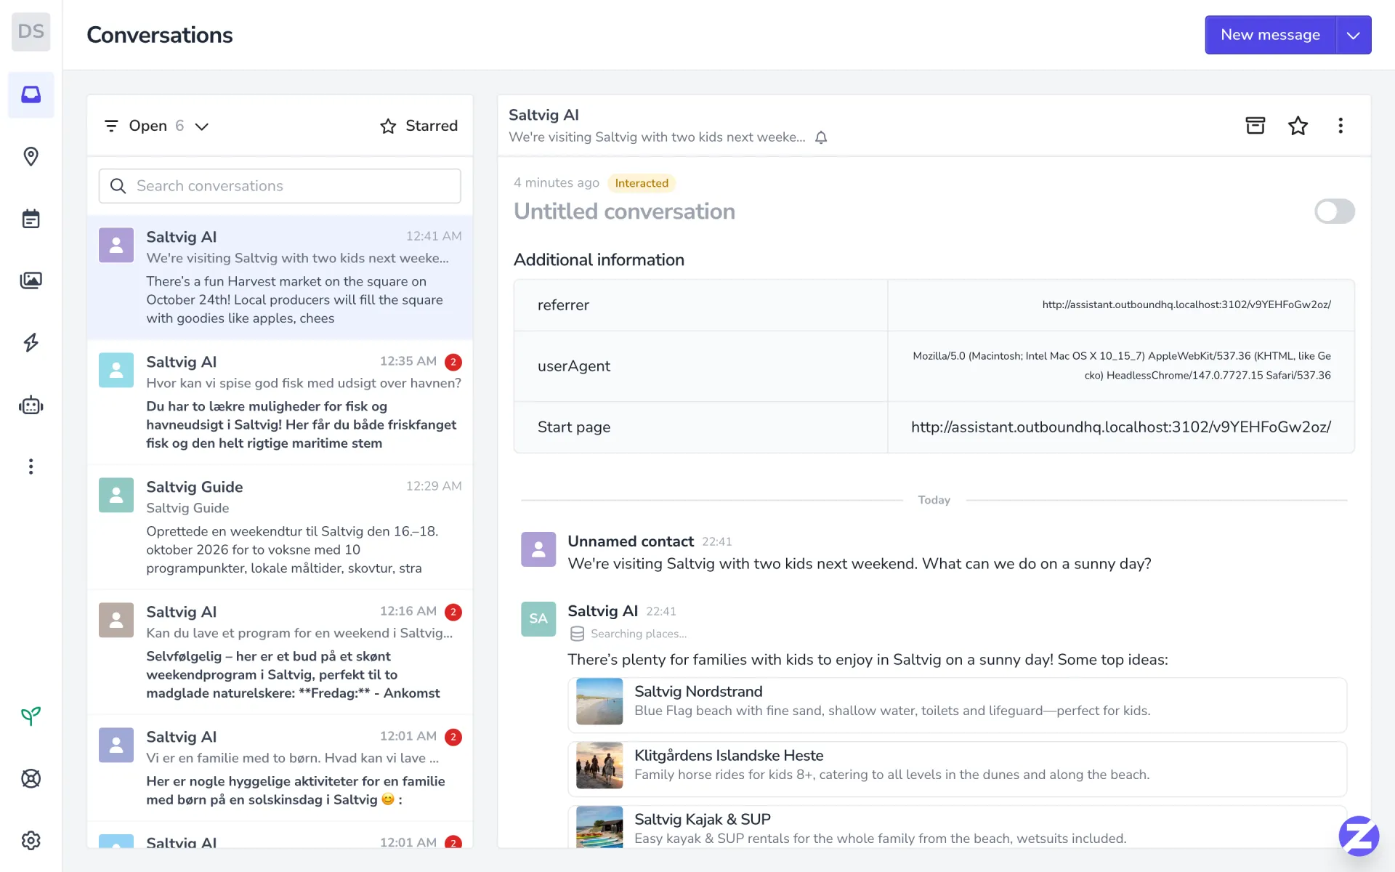Open the settings gear icon
1395x872 pixels.
[x=31, y=841]
